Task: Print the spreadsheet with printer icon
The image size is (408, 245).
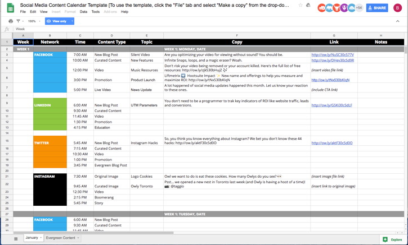Action: click(11, 21)
